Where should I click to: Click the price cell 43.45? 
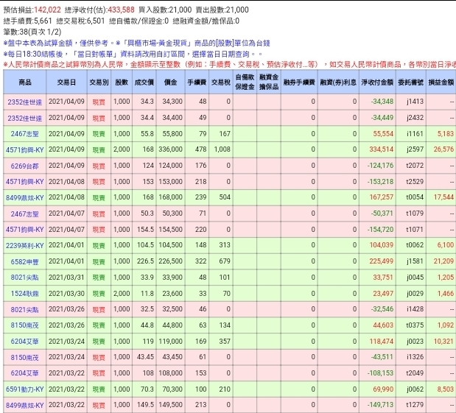(145, 357)
